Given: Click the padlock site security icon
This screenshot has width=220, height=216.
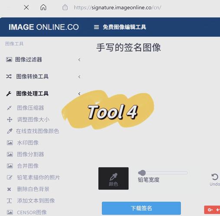Looking at the screenshot, I should [x=65, y=7].
